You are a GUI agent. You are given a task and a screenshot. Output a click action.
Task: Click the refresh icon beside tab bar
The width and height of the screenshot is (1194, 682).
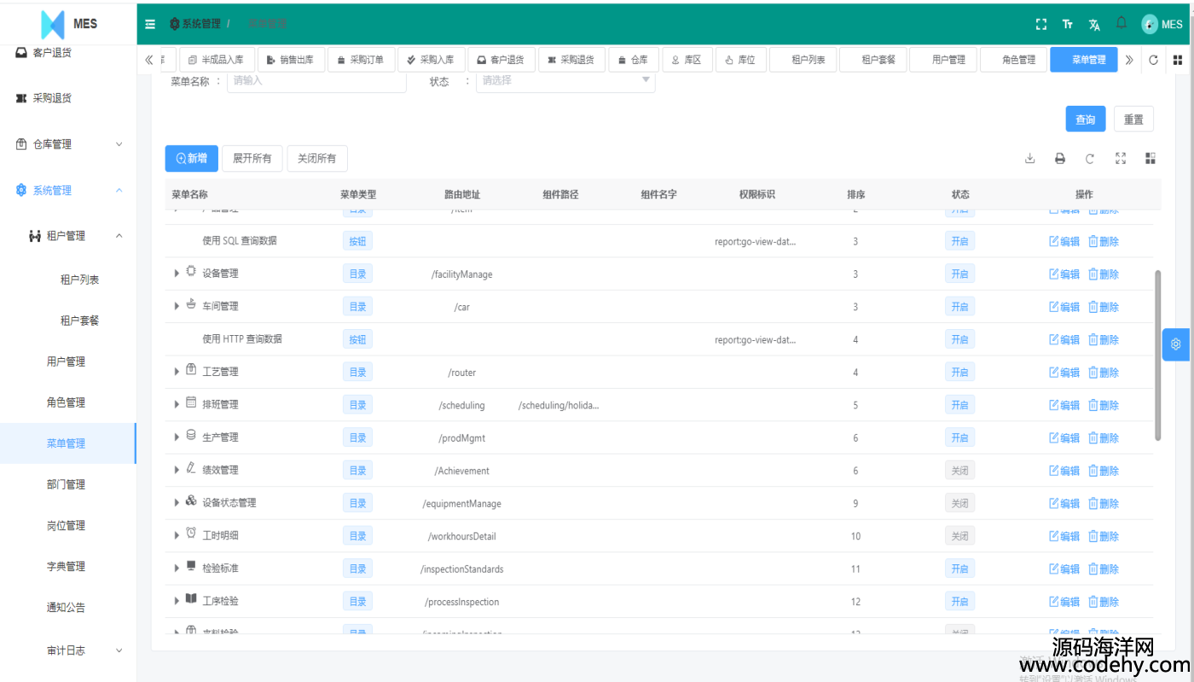pos(1154,60)
